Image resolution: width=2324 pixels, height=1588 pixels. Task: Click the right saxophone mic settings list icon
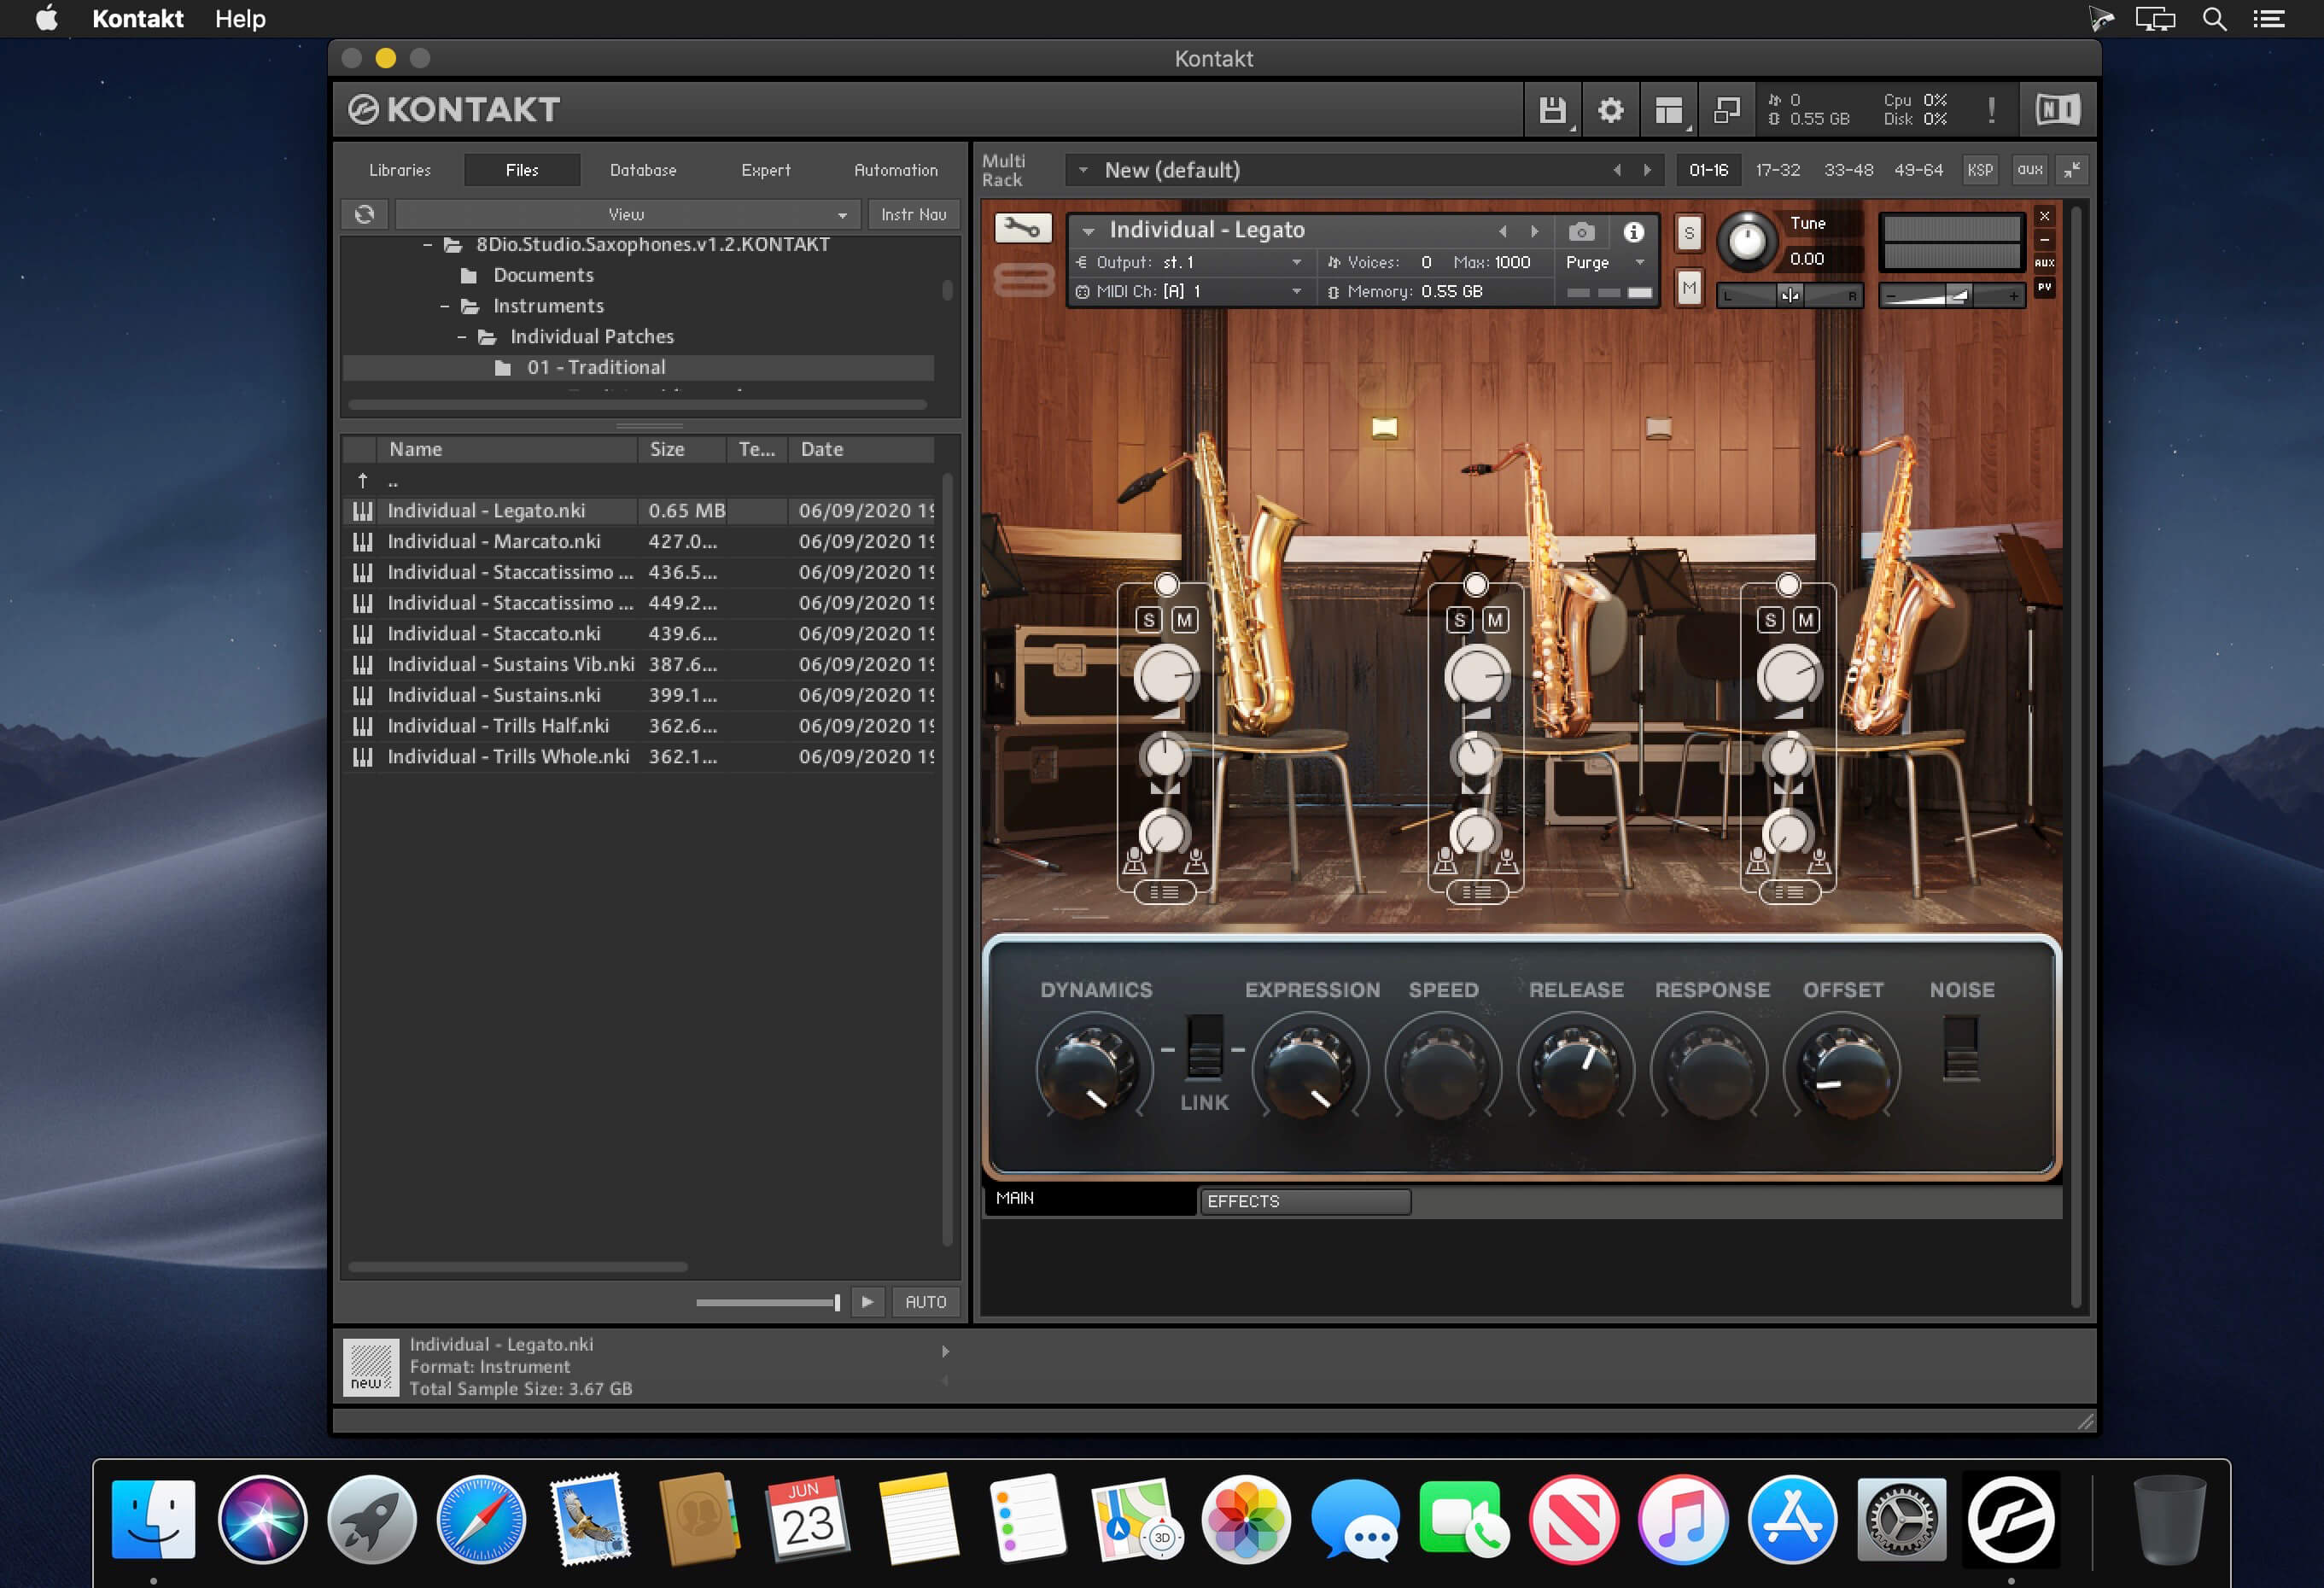[1789, 892]
